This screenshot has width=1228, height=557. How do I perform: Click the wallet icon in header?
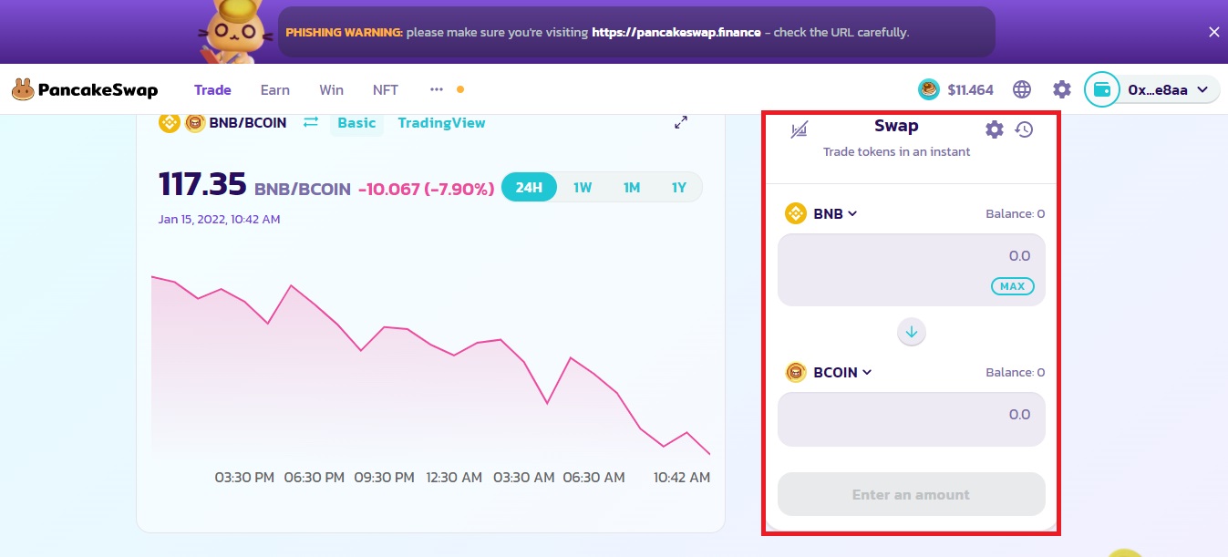pyautogui.click(x=1101, y=89)
